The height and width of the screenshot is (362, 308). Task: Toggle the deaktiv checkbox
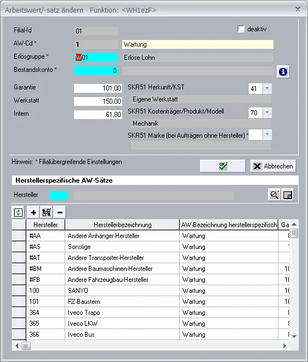[x=241, y=29]
